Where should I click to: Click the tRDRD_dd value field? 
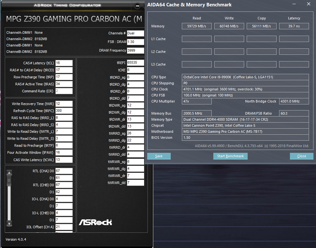(135, 98)
